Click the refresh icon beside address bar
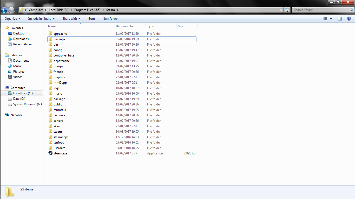 (x=287, y=10)
